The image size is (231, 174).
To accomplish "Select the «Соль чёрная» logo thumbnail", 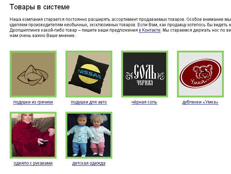I will (x=145, y=74).
